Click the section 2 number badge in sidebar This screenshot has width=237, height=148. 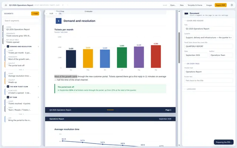pos(8,87)
